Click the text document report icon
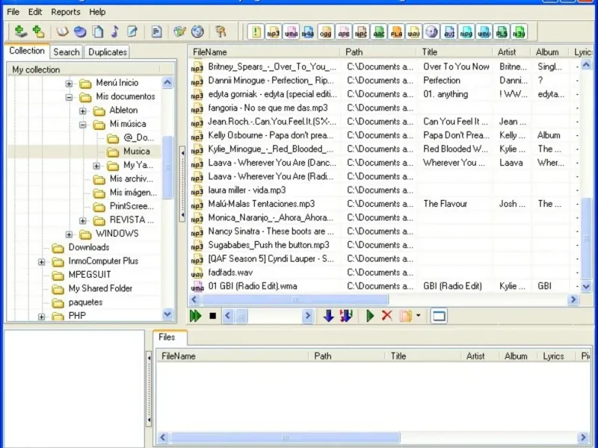598x448 pixels. (x=156, y=31)
